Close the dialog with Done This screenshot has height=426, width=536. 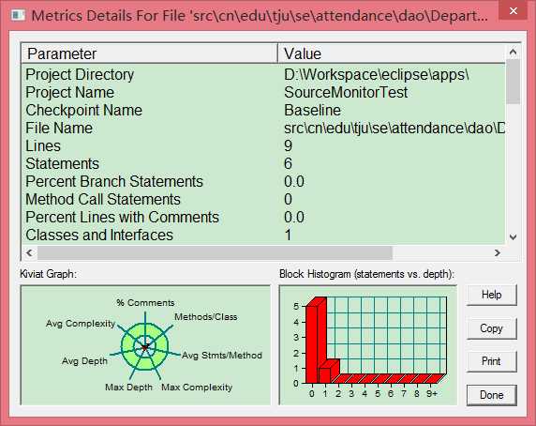[x=492, y=395]
